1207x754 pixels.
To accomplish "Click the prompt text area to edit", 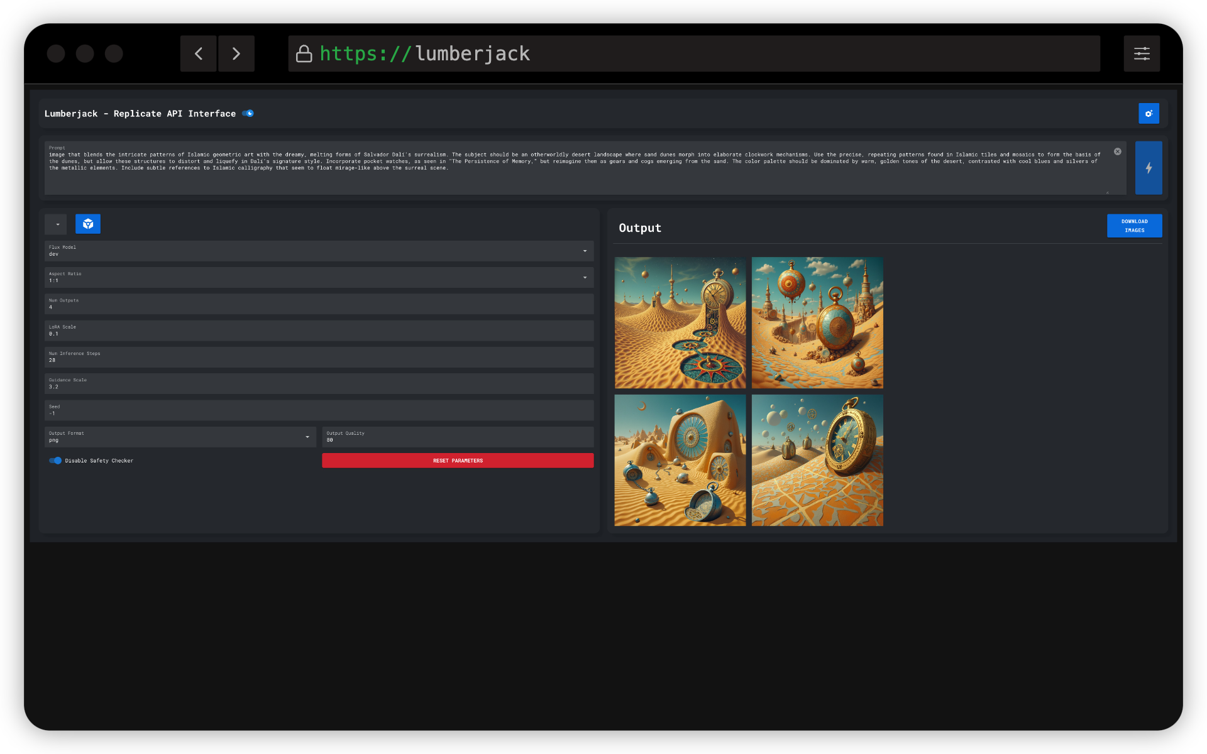I will pyautogui.click(x=566, y=167).
